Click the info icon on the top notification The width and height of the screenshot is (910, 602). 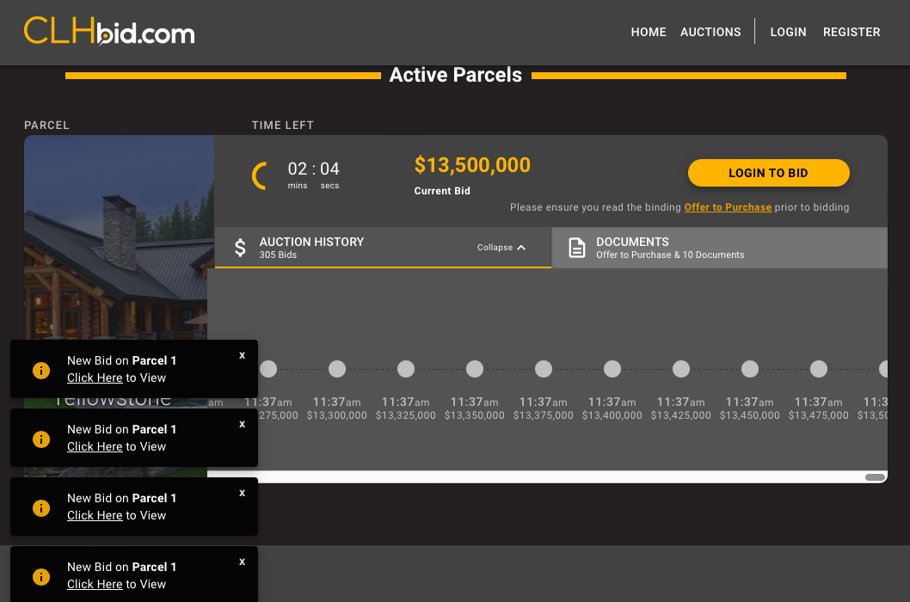pyautogui.click(x=41, y=370)
